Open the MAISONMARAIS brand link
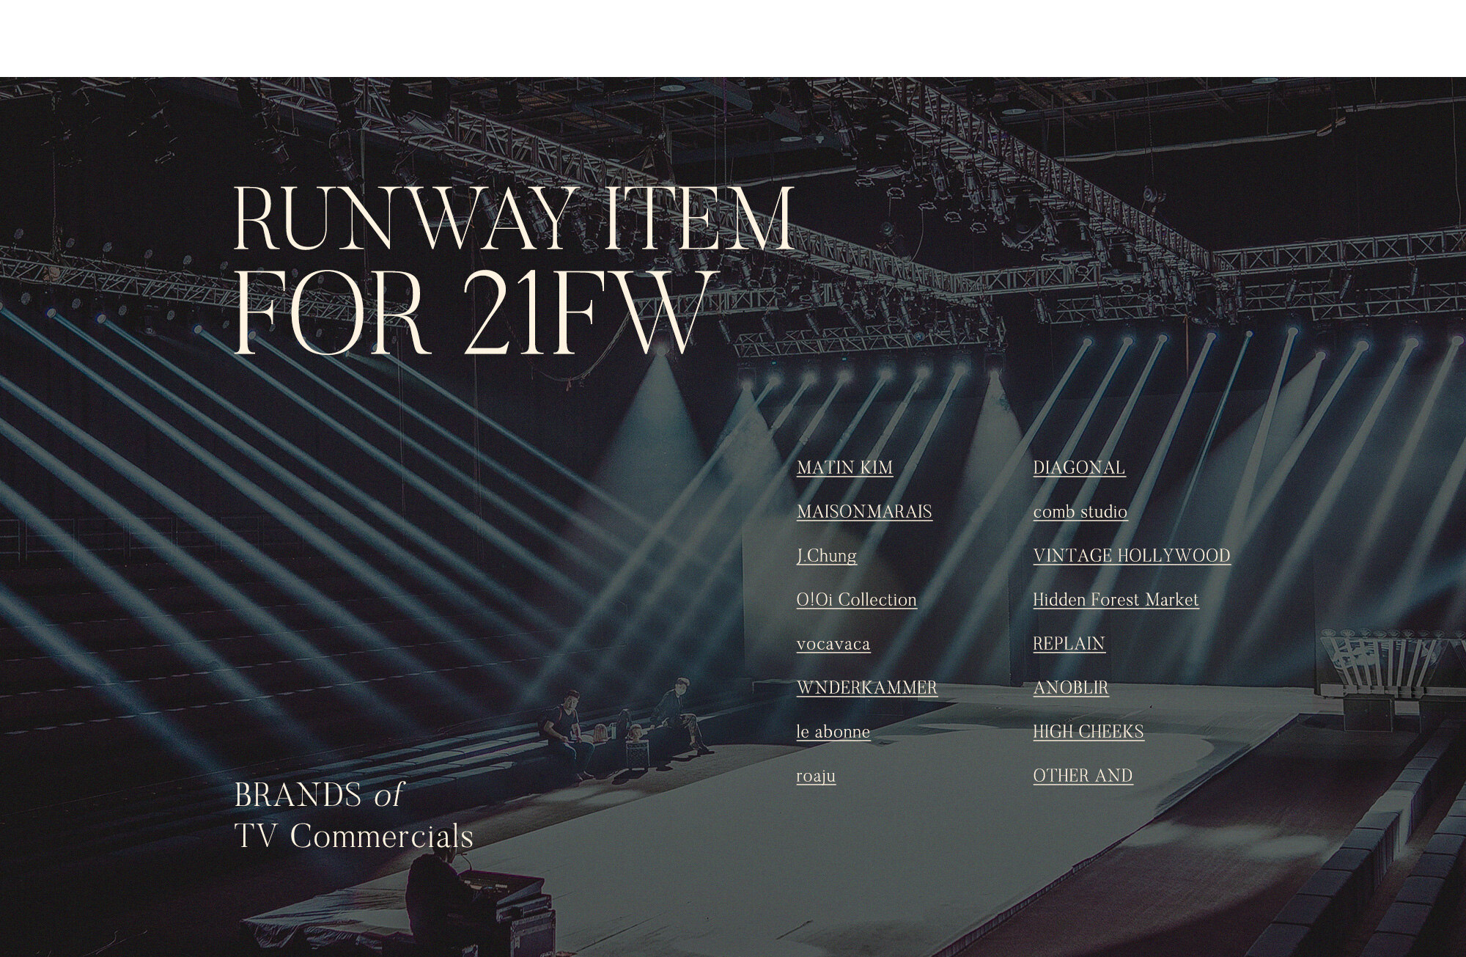The image size is (1466, 957). pos(864,512)
